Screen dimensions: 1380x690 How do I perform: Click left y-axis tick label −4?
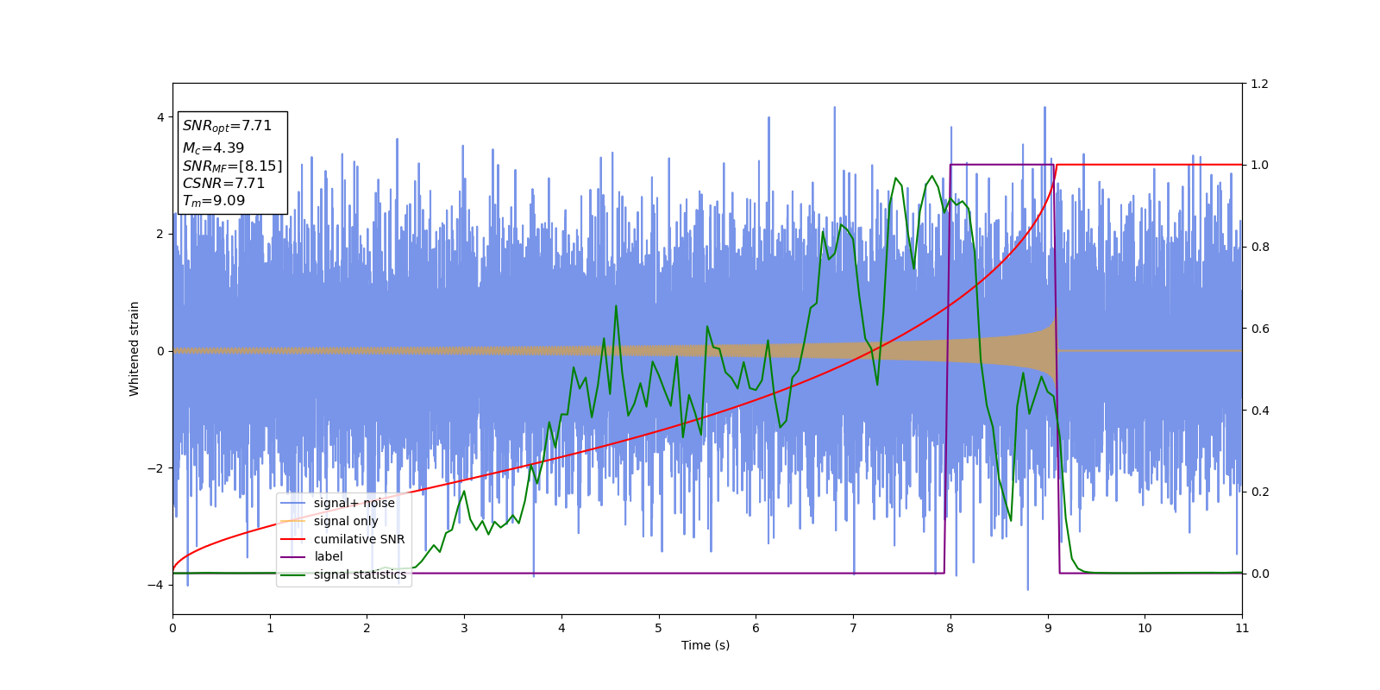[157, 585]
